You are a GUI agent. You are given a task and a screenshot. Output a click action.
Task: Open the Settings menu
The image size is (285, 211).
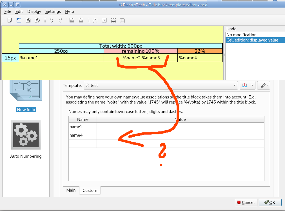53,12
